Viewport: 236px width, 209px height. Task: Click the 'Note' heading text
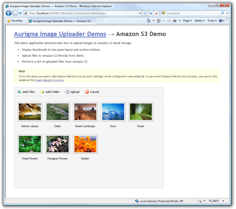(22, 71)
